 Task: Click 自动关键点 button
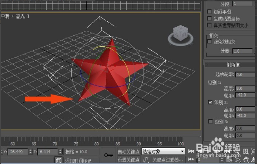click(x=128, y=152)
